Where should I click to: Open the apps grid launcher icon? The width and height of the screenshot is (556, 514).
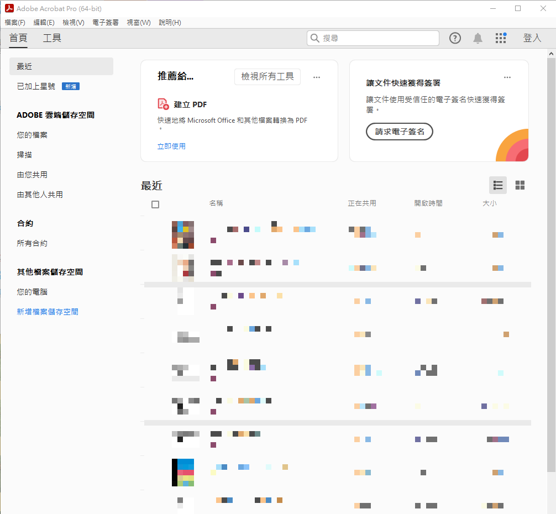(501, 38)
